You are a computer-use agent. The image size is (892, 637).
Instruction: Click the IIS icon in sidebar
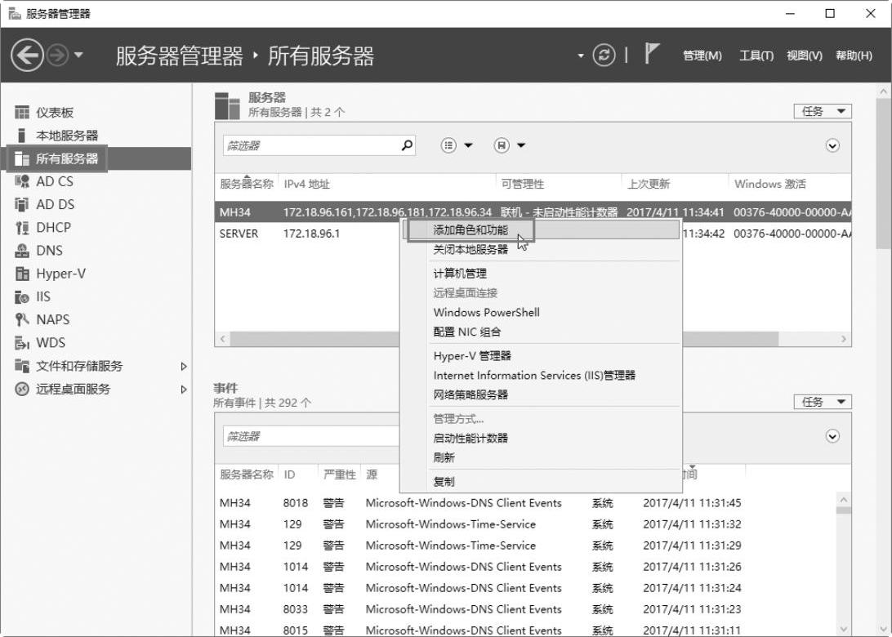tap(22, 297)
